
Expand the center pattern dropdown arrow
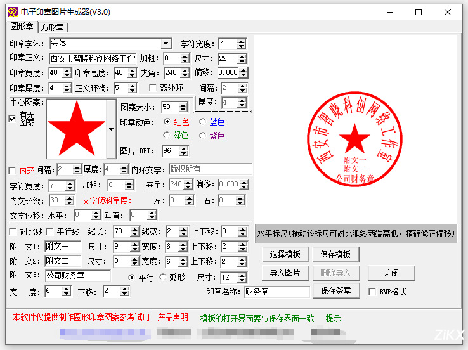[112, 129]
